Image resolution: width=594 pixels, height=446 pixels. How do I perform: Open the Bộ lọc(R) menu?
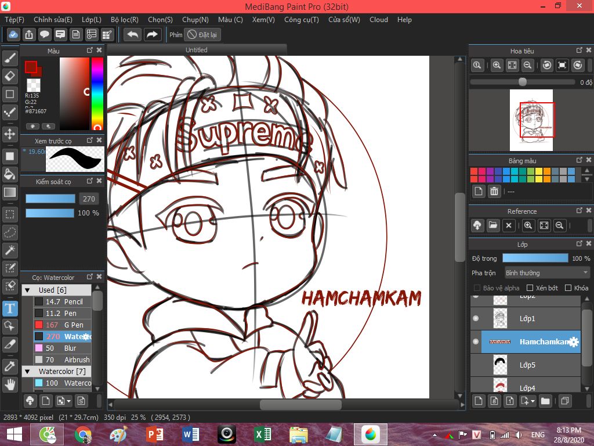point(125,20)
